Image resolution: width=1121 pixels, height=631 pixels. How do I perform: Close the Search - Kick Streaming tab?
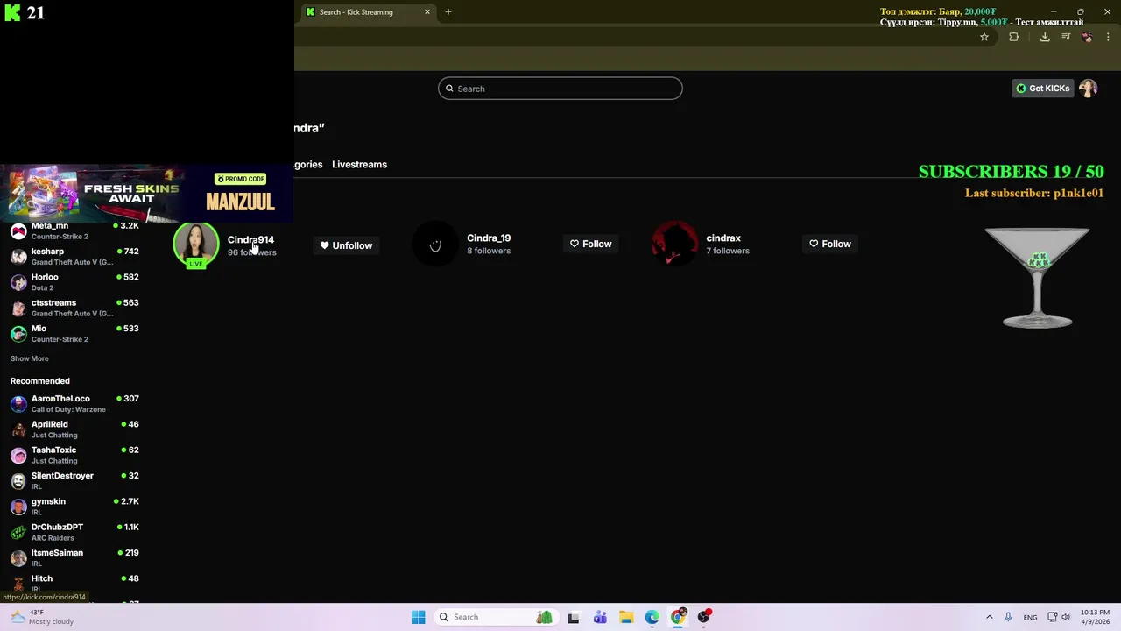coord(427,12)
